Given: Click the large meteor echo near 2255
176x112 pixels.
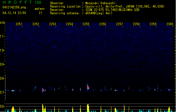Looking at the screenshot, I should pyautogui.click(x=88, y=87).
